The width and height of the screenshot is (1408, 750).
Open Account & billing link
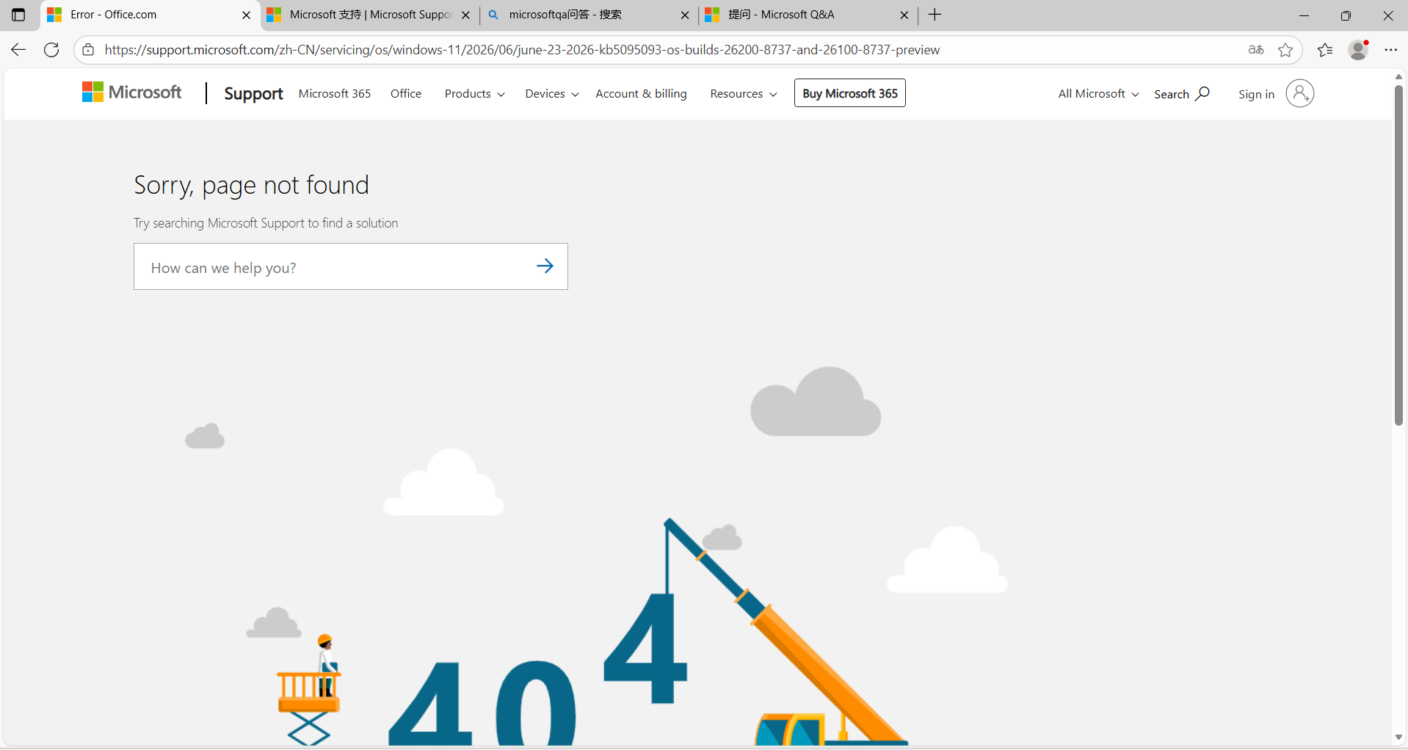pos(641,94)
